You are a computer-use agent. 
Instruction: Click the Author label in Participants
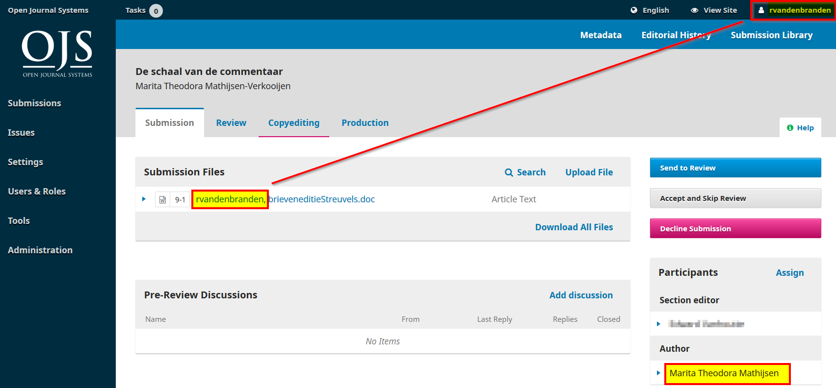[x=675, y=349]
